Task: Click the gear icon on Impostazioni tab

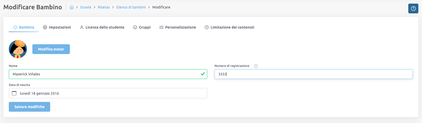Action: tap(45, 27)
